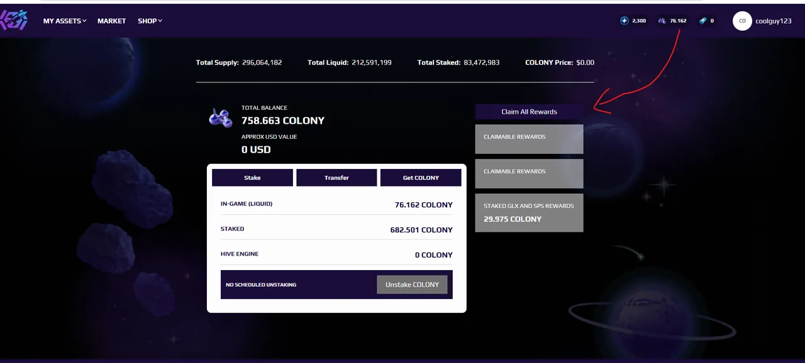Select the second CLAIMABLE REWARDS card

(529, 173)
